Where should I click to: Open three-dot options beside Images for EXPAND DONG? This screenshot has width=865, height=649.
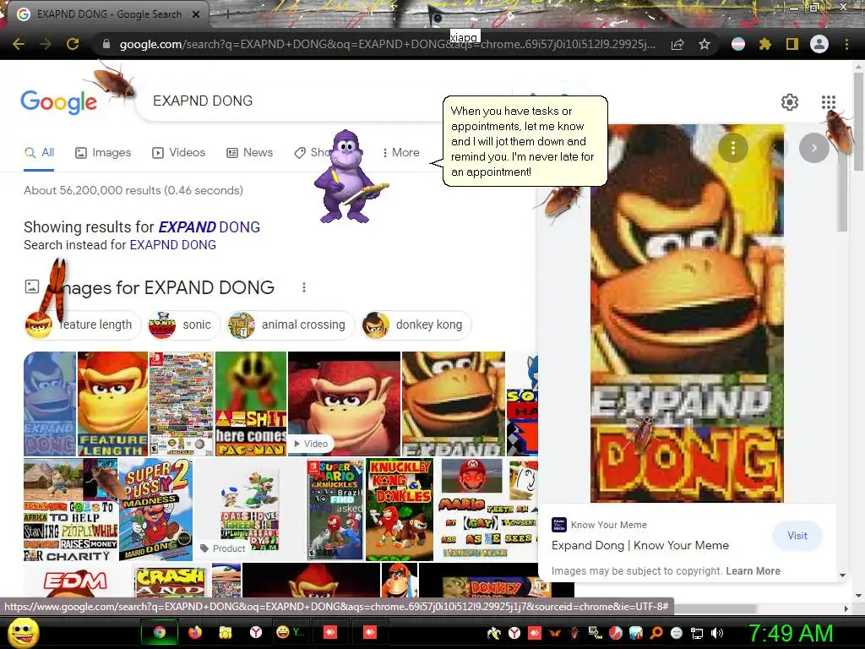tap(304, 287)
